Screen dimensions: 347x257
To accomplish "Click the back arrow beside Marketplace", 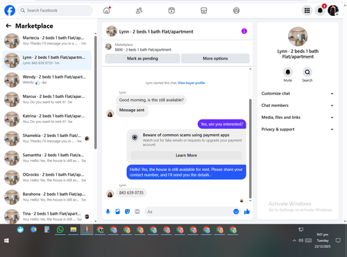I will click(x=8, y=26).
